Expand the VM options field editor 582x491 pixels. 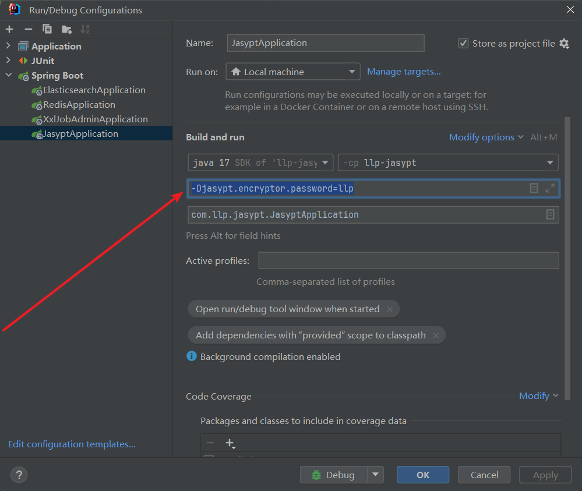[x=550, y=188]
